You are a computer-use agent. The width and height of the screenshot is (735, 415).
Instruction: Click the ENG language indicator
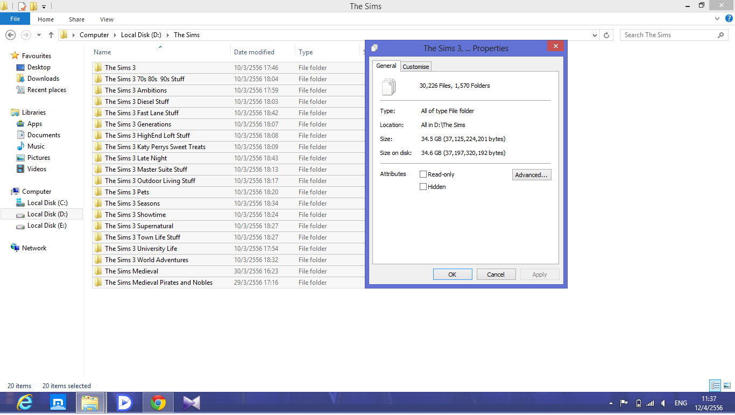[681, 403]
